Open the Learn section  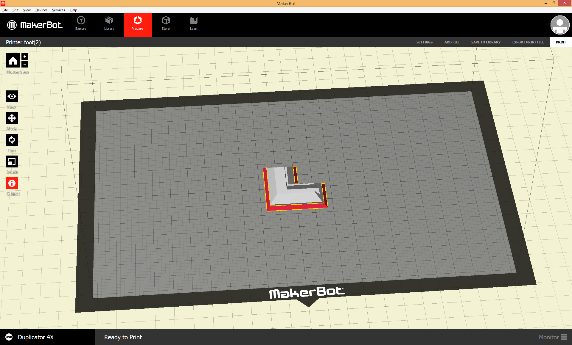pyautogui.click(x=194, y=23)
